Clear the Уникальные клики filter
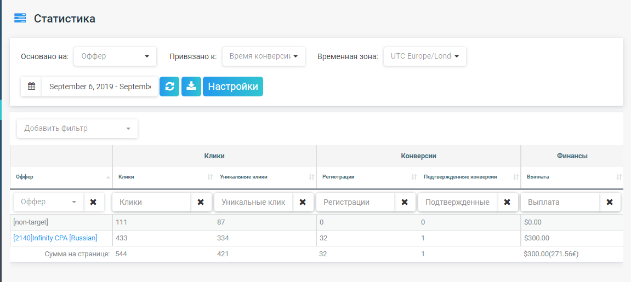 coord(303,202)
